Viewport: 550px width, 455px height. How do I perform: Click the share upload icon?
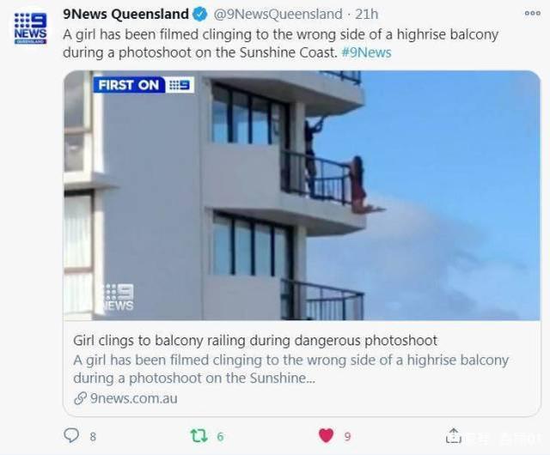(453, 436)
